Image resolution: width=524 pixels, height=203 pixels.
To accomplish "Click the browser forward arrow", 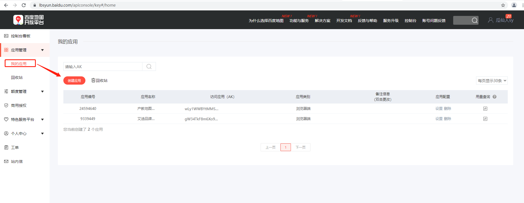I will pyautogui.click(x=15, y=5).
